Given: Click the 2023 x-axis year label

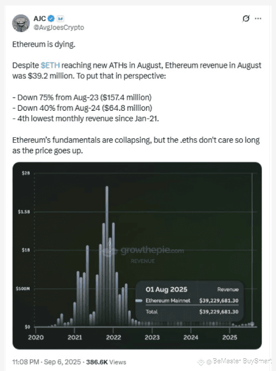Looking at the screenshot, I should 152,337.
